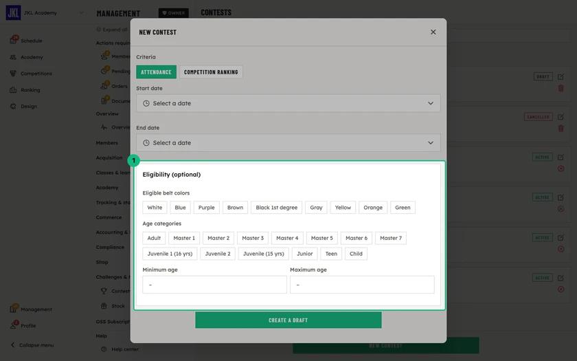This screenshot has height=361, width=577.
Task: Select the Teen age category
Action: coord(331,254)
